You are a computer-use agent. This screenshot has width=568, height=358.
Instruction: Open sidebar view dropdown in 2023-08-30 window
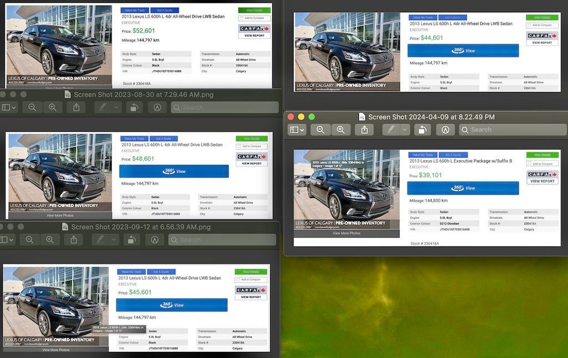click(9, 107)
